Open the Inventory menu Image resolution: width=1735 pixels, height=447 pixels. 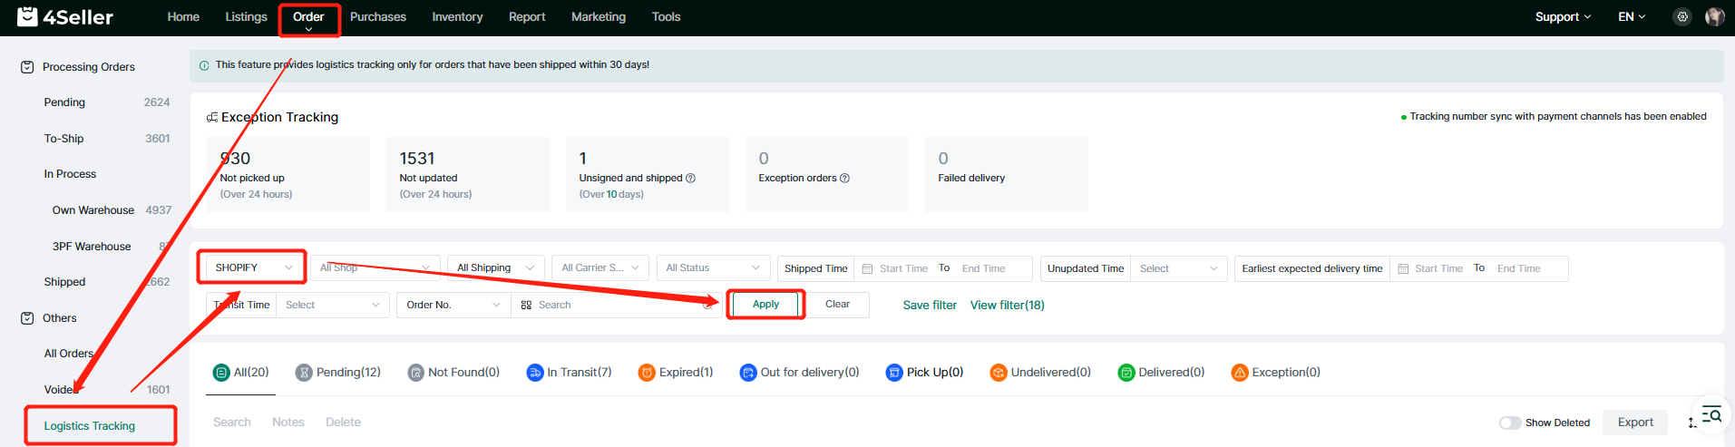(457, 17)
